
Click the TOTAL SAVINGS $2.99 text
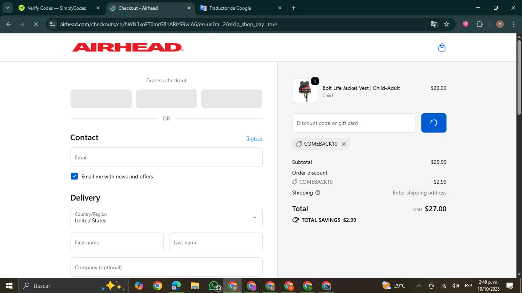point(329,220)
